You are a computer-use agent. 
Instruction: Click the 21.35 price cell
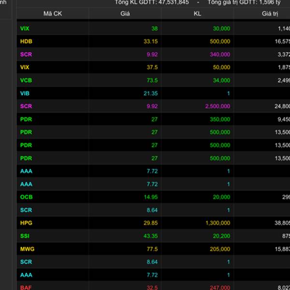point(150,93)
